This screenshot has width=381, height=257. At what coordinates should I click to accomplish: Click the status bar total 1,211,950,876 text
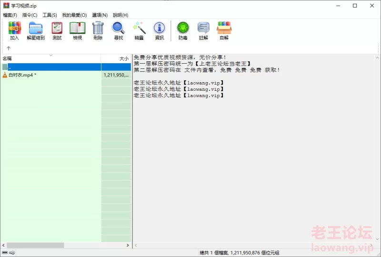(240, 253)
